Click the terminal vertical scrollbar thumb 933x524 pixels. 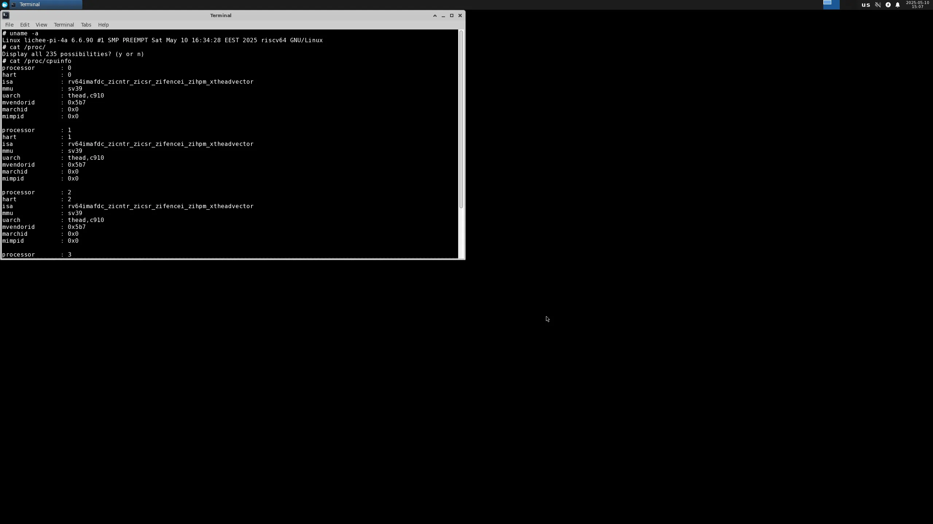[461, 119]
